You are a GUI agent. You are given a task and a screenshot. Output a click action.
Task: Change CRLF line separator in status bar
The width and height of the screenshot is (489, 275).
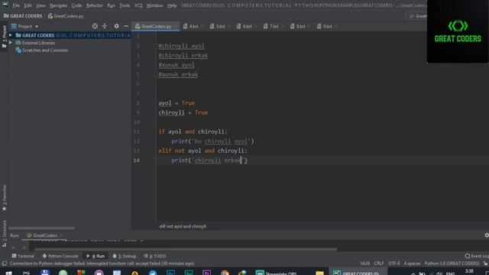(x=379, y=264)
